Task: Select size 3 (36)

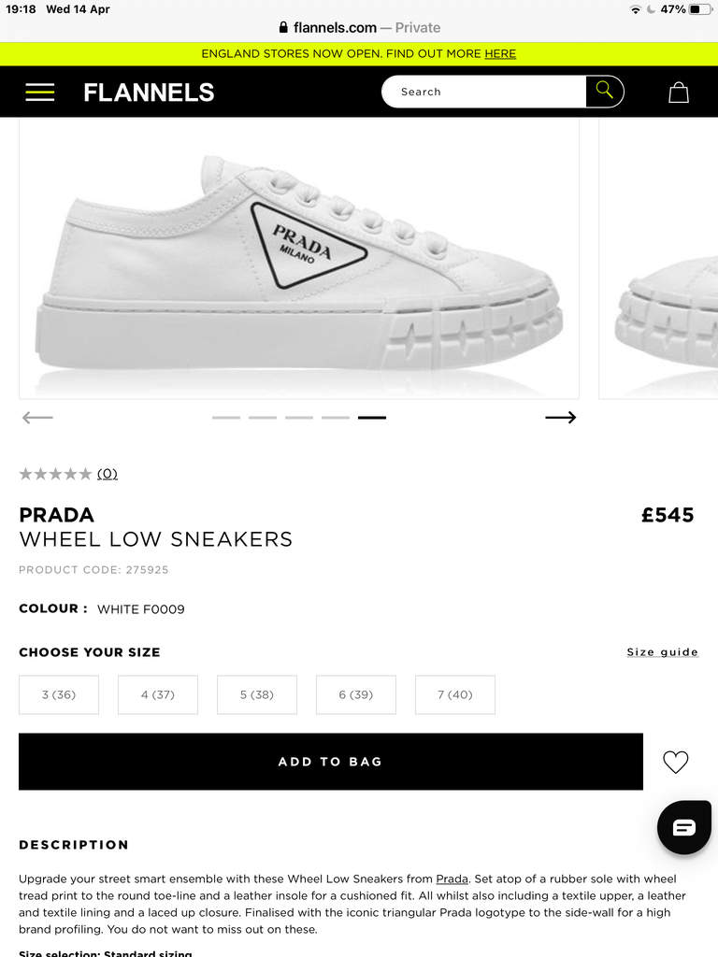Action: click(59, 694)
